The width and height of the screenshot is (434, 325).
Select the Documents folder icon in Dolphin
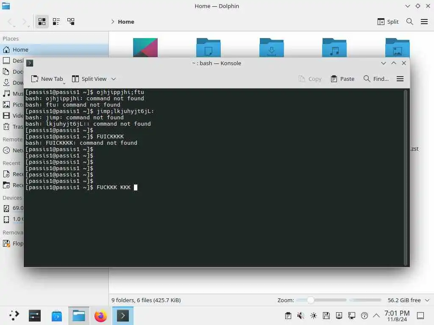click(209, 47)
